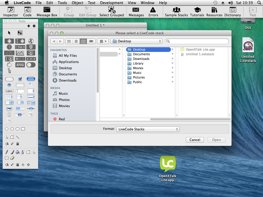Open the Message Box

click(x=47, y=12)
